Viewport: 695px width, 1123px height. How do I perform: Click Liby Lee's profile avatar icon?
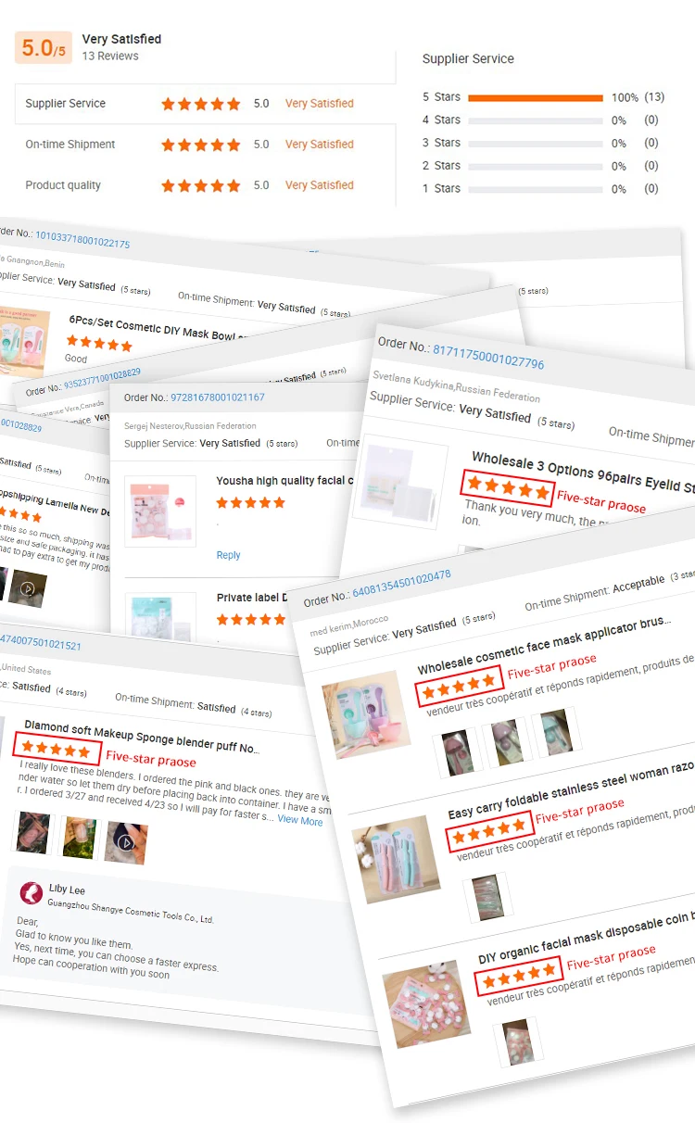coord(31,892)
